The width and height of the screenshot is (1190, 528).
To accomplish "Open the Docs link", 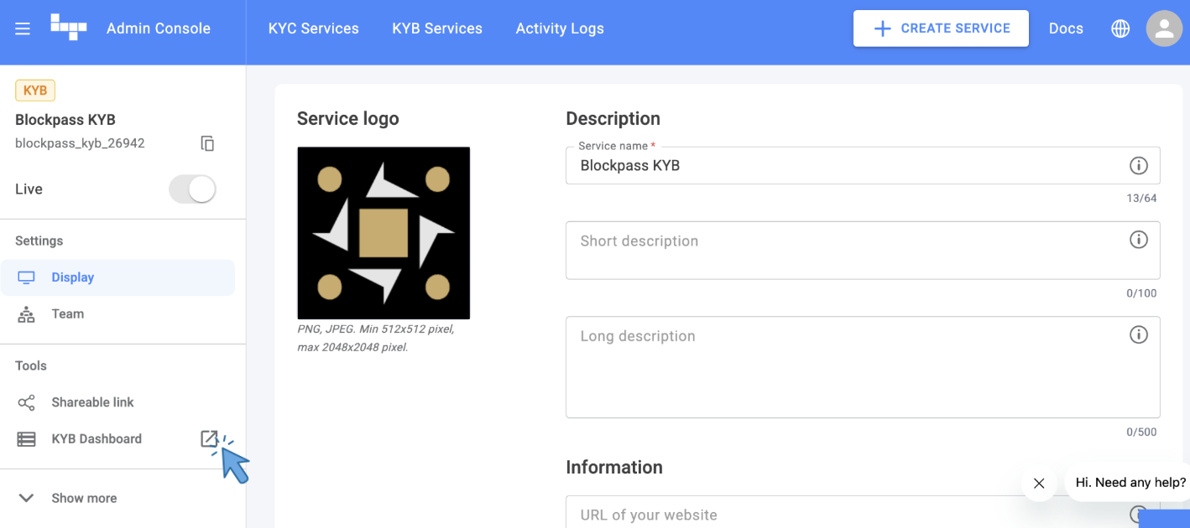I will [1066, 28].
